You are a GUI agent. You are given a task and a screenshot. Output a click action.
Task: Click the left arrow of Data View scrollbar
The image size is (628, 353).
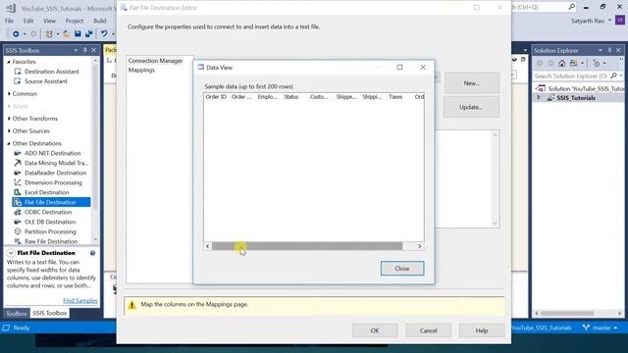click(207, 246)
